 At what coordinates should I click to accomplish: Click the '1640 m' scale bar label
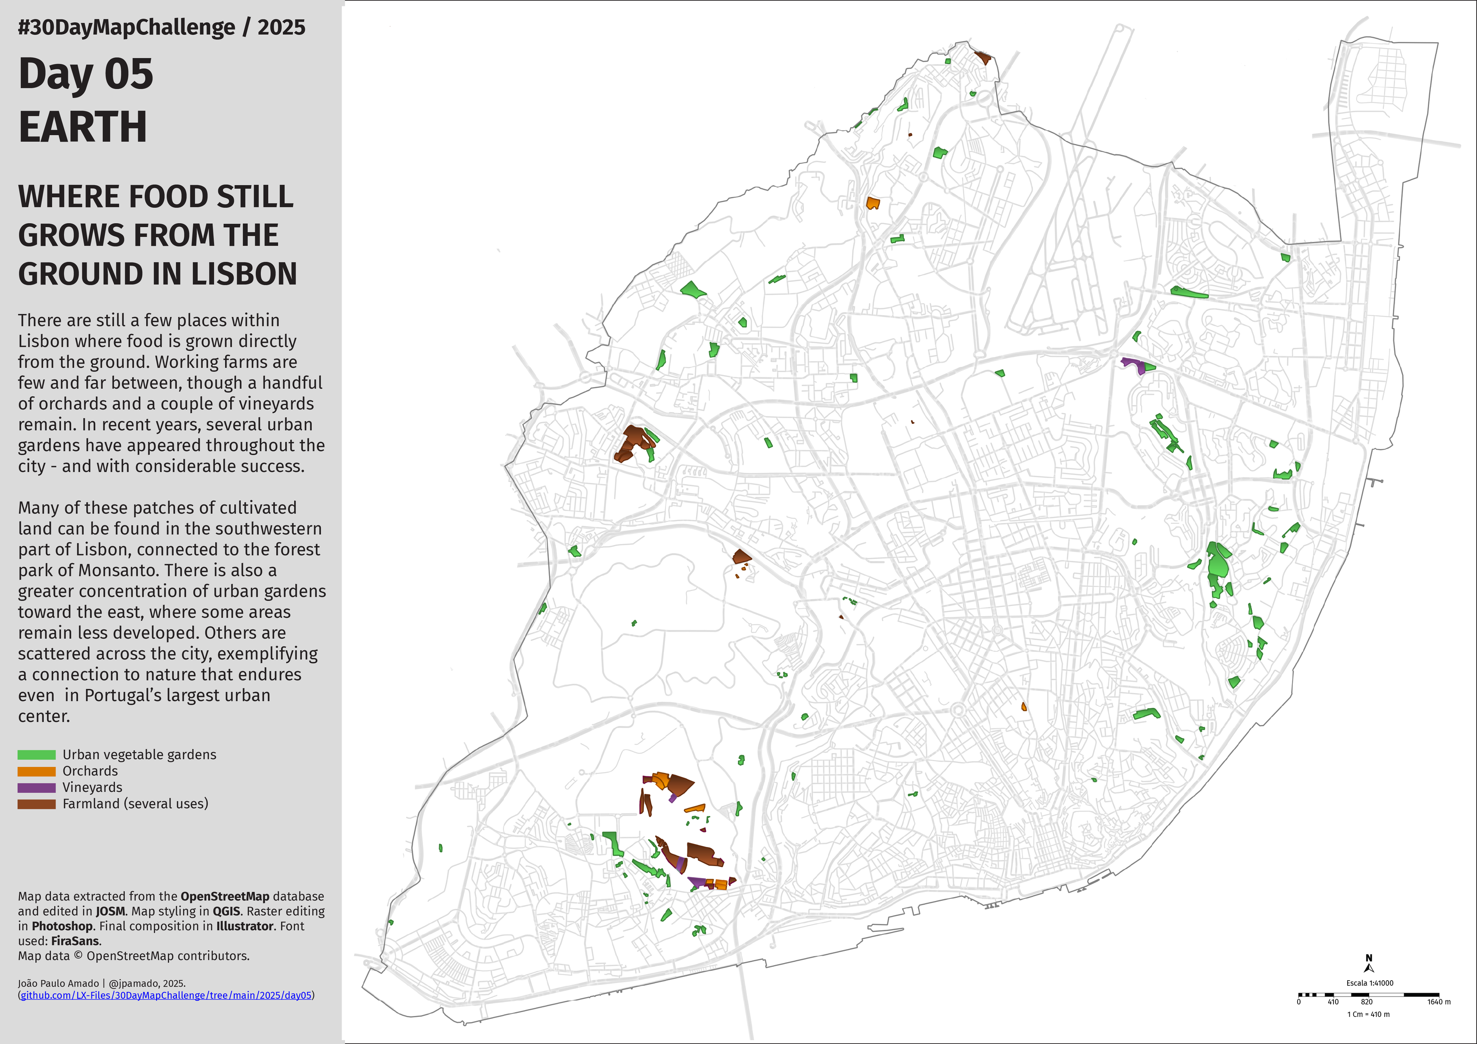(1438, 1002)
